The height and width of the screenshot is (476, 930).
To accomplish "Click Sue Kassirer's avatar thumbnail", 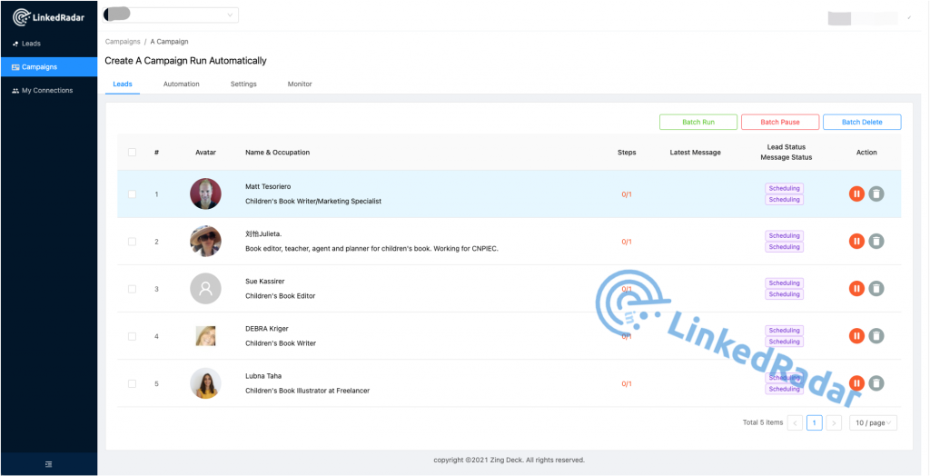I will (x=205, y=289).
